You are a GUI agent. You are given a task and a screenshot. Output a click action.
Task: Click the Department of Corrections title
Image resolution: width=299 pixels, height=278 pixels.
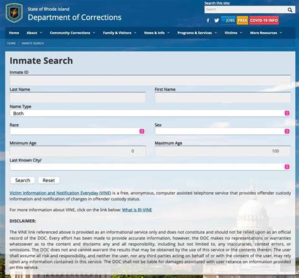[x=74, y=17]
